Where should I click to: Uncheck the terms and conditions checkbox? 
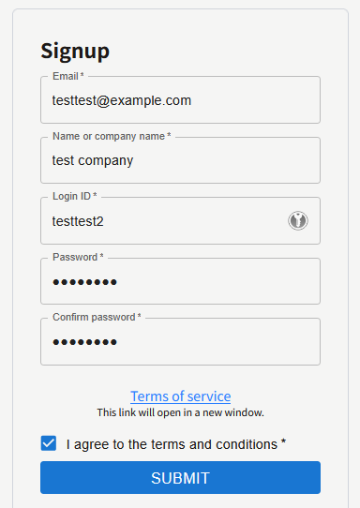49,443
